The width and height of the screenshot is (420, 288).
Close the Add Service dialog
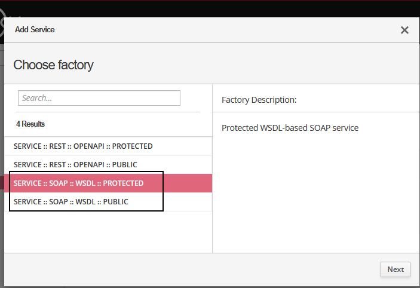[x=404, y=30]
